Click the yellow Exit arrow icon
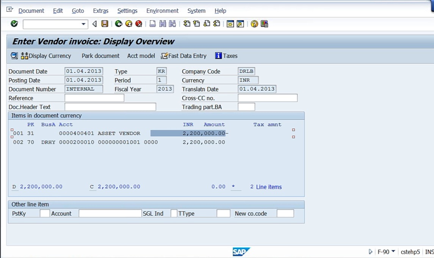The height and width of the screenshot is (258, 434). pos(129,24)
